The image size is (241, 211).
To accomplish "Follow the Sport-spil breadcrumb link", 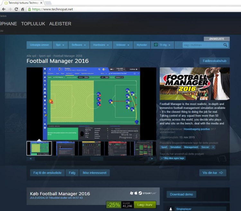I will click(45, 56).
